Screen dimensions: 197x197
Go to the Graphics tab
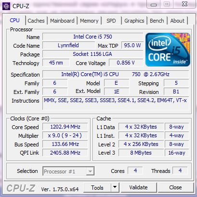(134, 21)
